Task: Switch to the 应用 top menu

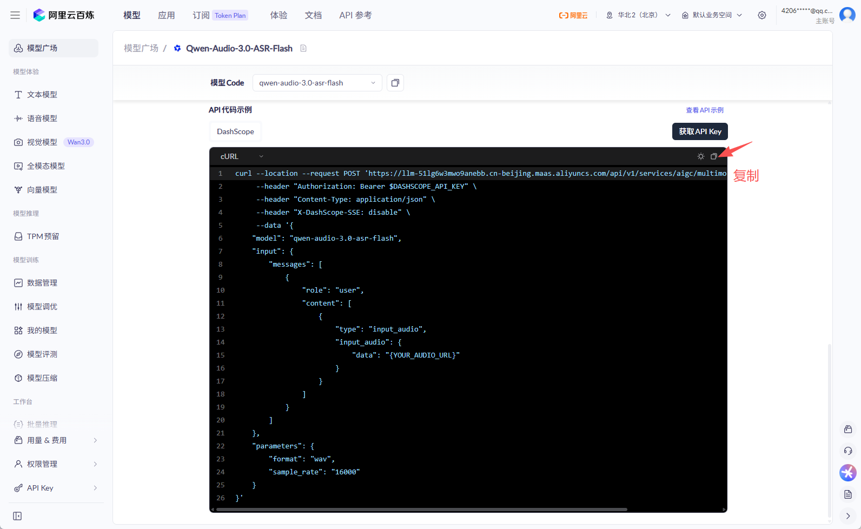Action: point(167,15)
